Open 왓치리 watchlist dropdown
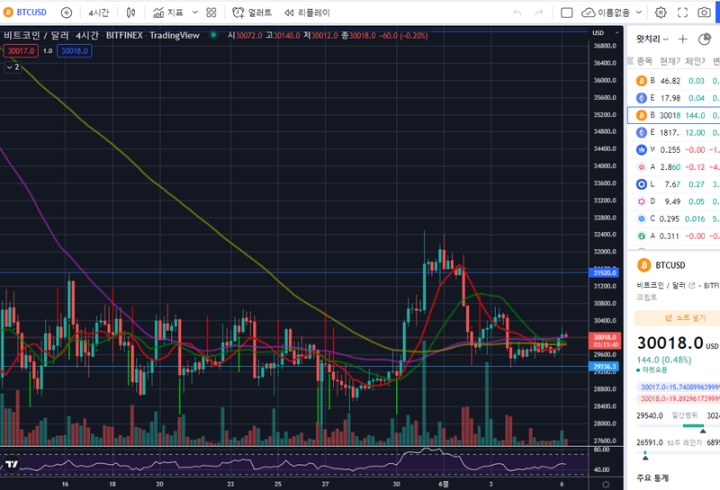 [x=652, y=40]
